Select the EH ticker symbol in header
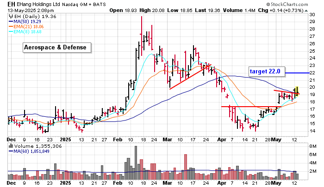The width and height of the screenshot is (324, 187). pyautogui.click(x=11, y=4)
